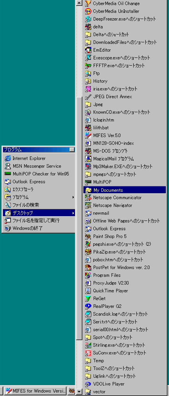The height and width of the screenshot is (396, 169).
Task: Click the VDOLive Player icon
Action: [88, 384]
